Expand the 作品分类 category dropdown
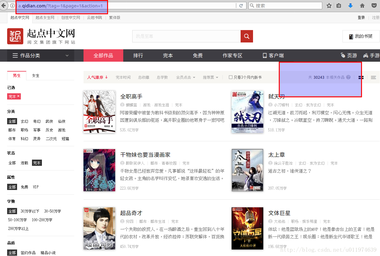The image size is (380, 256). [x=41, y=55]
